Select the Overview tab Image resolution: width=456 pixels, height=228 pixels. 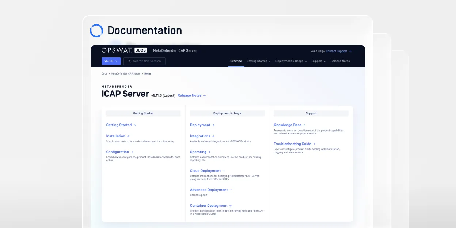(x=236, y=61)
